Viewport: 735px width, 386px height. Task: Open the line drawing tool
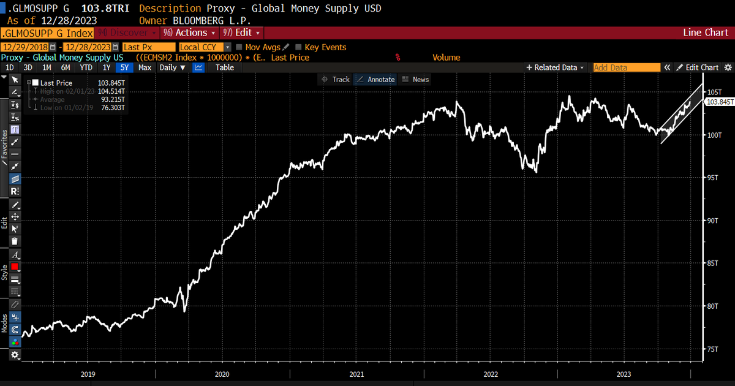tap(14, 92)
